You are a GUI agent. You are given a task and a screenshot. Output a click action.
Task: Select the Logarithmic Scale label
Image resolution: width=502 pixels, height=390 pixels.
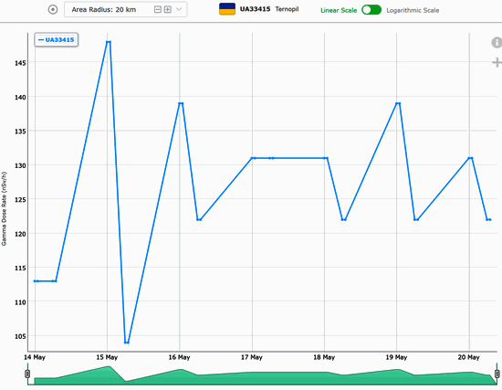click(x=413, y=10)
